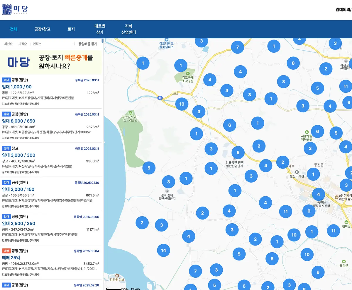Image resolution: width=352 pixels, height=290 pixels.
Task: Click the 5 marker near 김포통진 팬택 일반산업단지
Action: [238, 152]
